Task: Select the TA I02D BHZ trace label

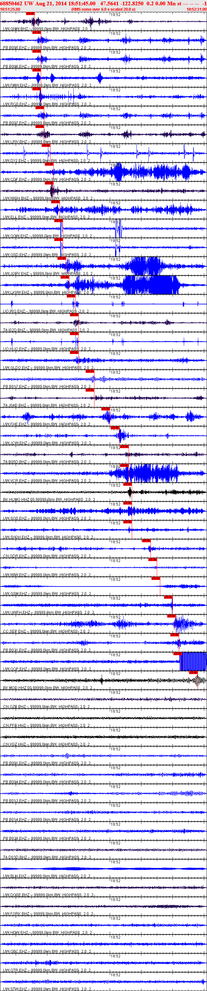Action: (x=46, y=330)
